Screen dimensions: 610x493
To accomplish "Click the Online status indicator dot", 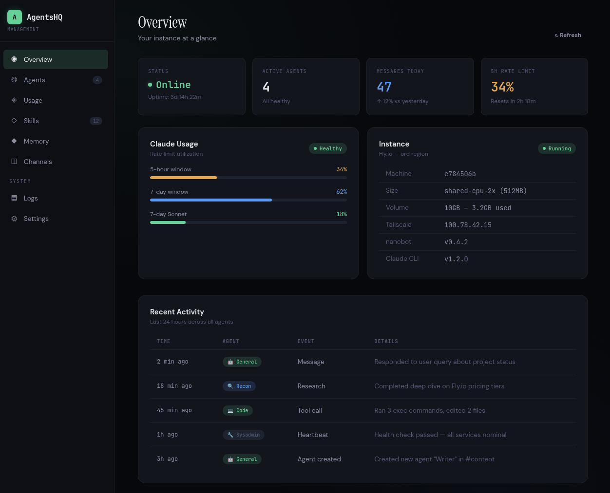I will click(x=150, y=85).
